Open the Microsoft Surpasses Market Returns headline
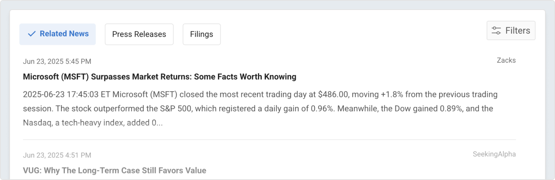Screen dimensions: 555x180 [x=159, y=77]
